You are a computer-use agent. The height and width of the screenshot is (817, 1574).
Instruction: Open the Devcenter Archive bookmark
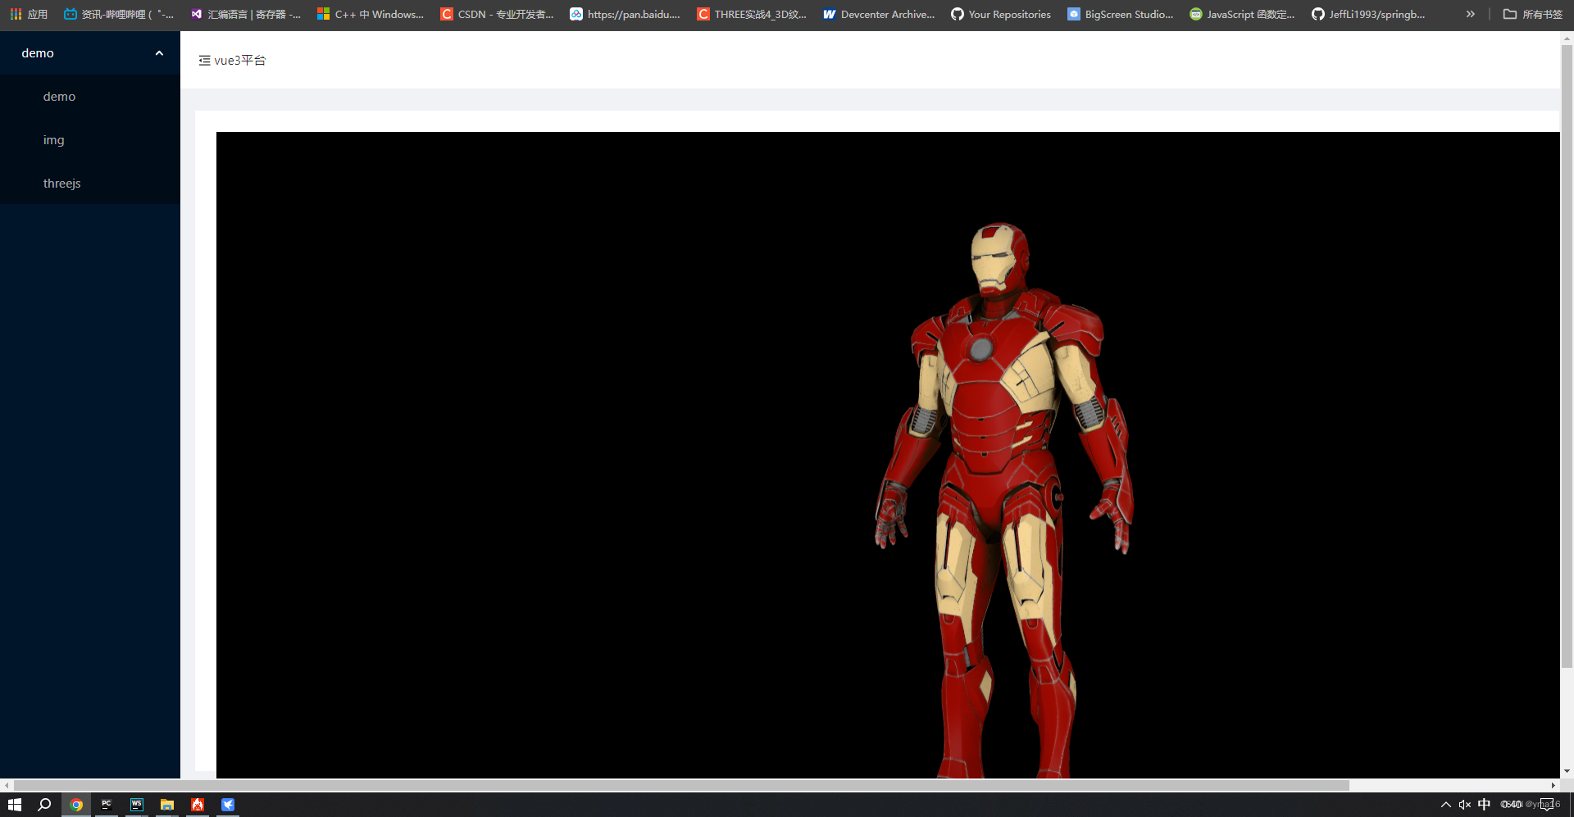pyautogui.click(x=879, y=14)
